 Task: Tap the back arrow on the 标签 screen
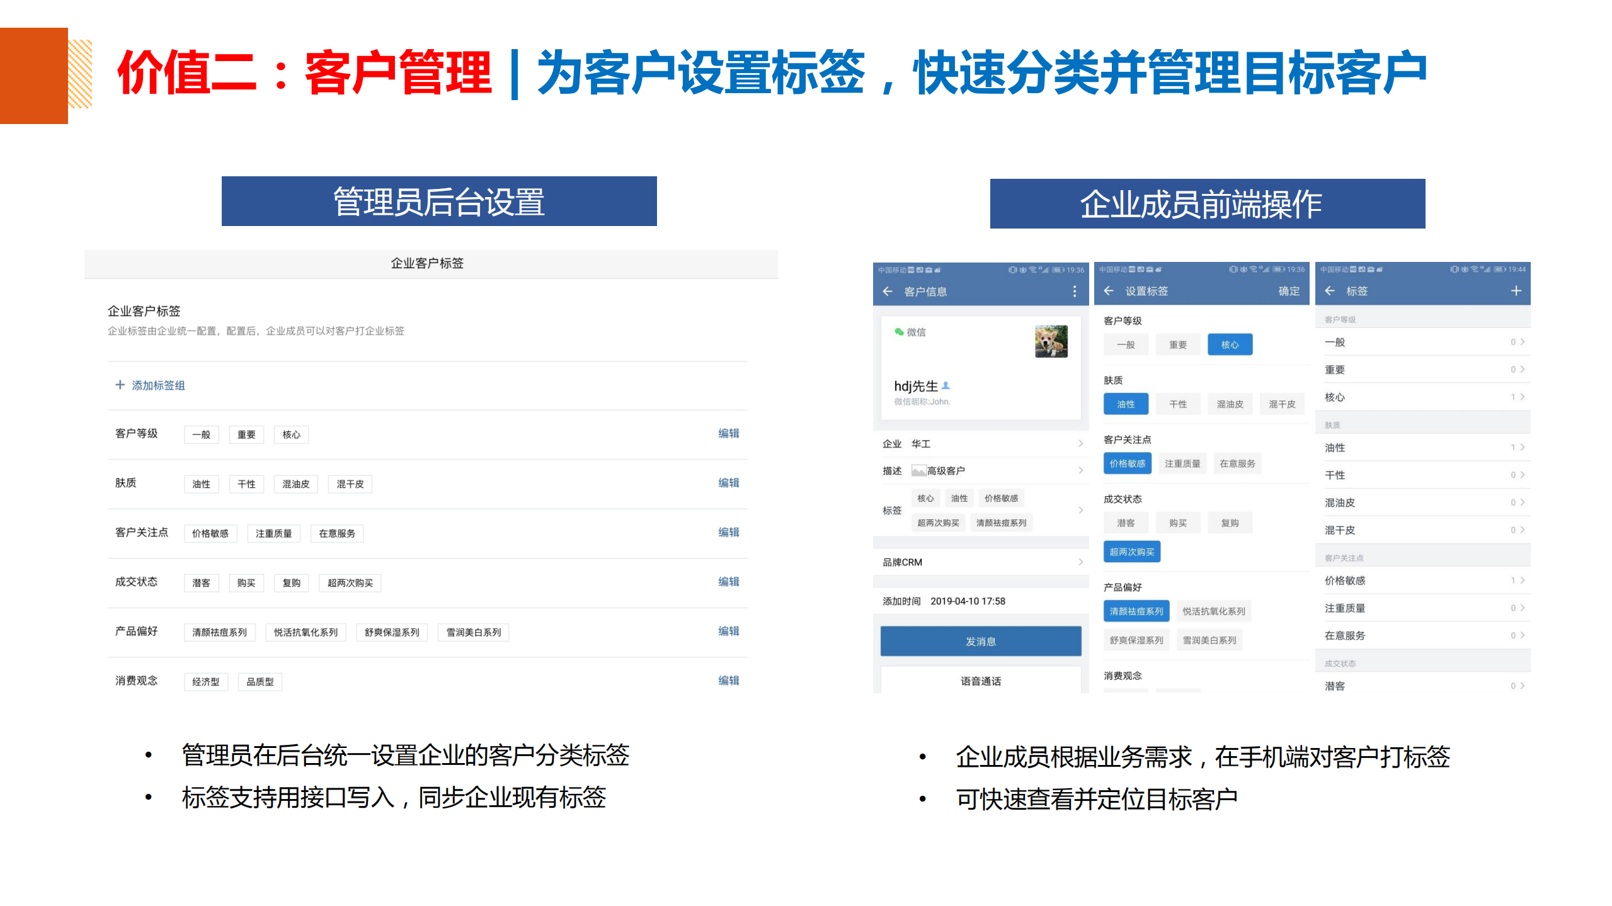pyautogui.click(x=1329, y=291)
